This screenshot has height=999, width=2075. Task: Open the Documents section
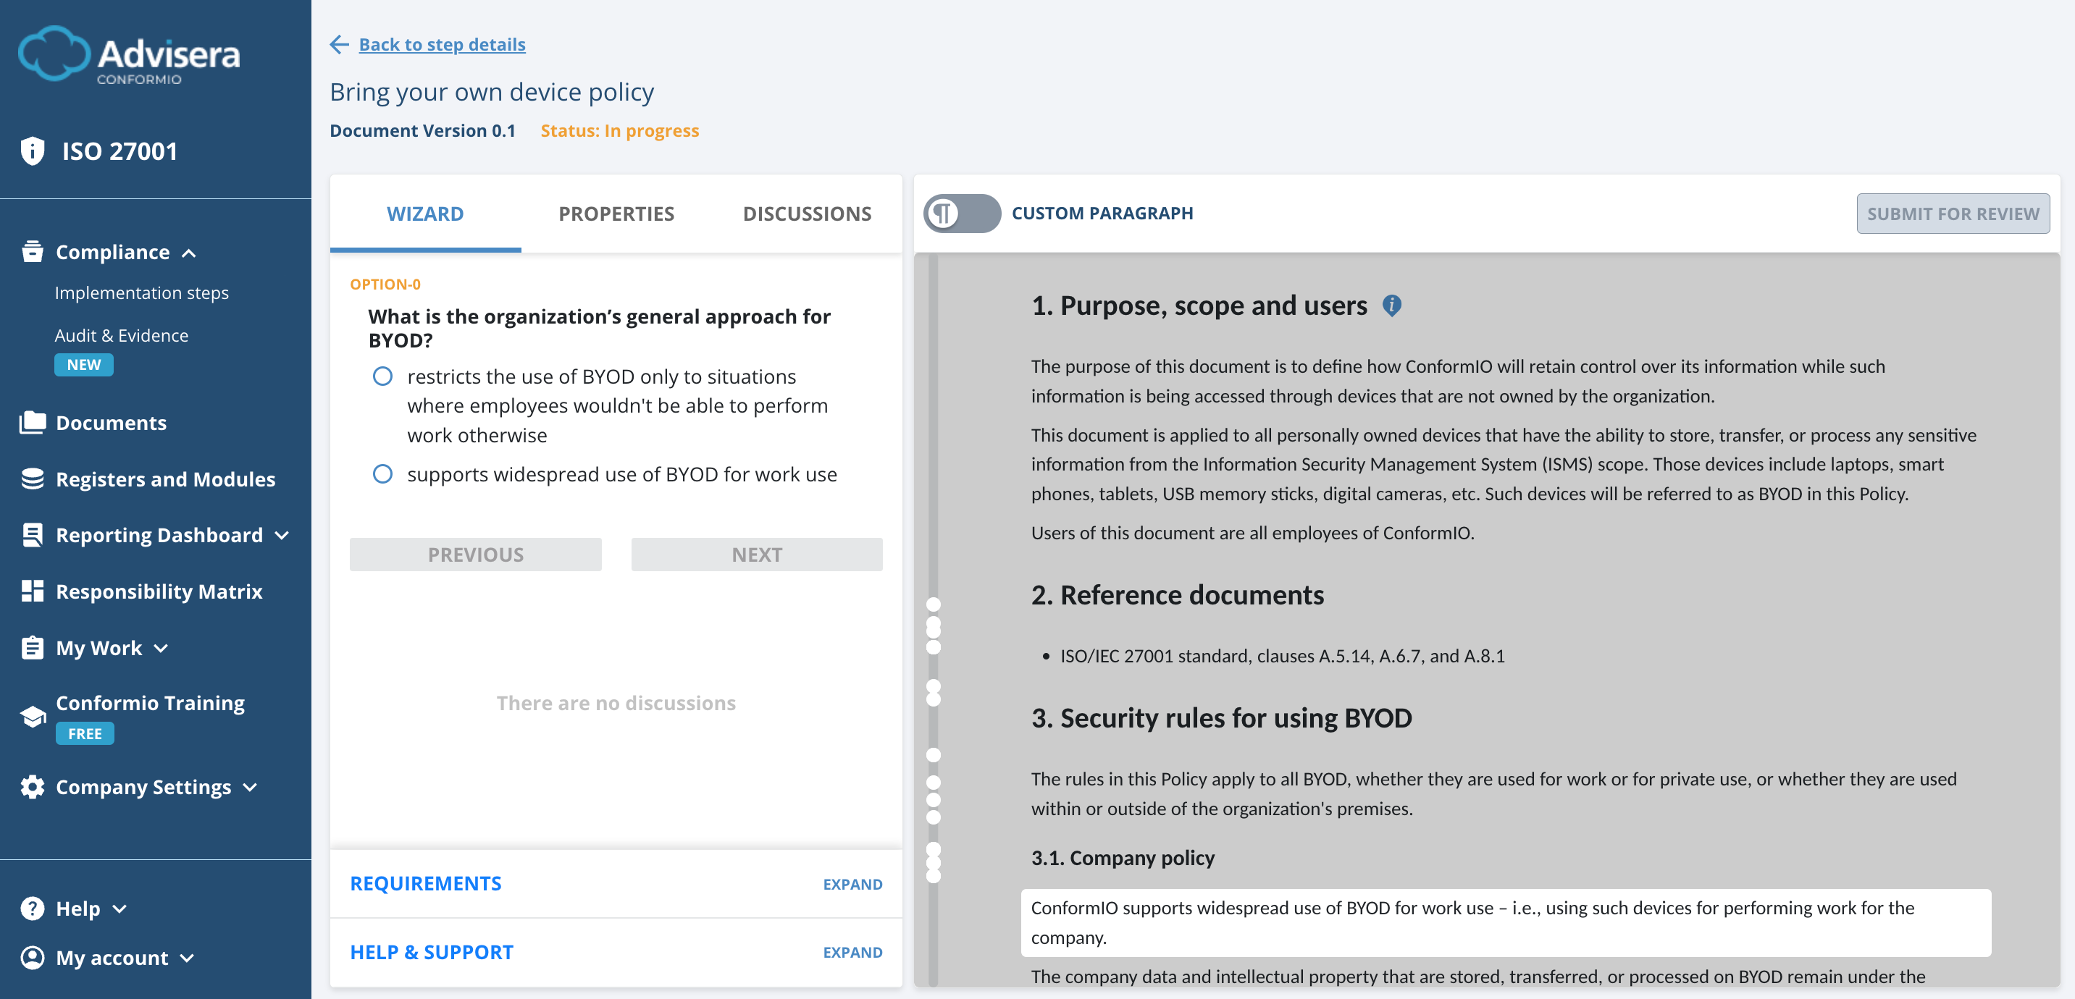[x=111, y=423]
